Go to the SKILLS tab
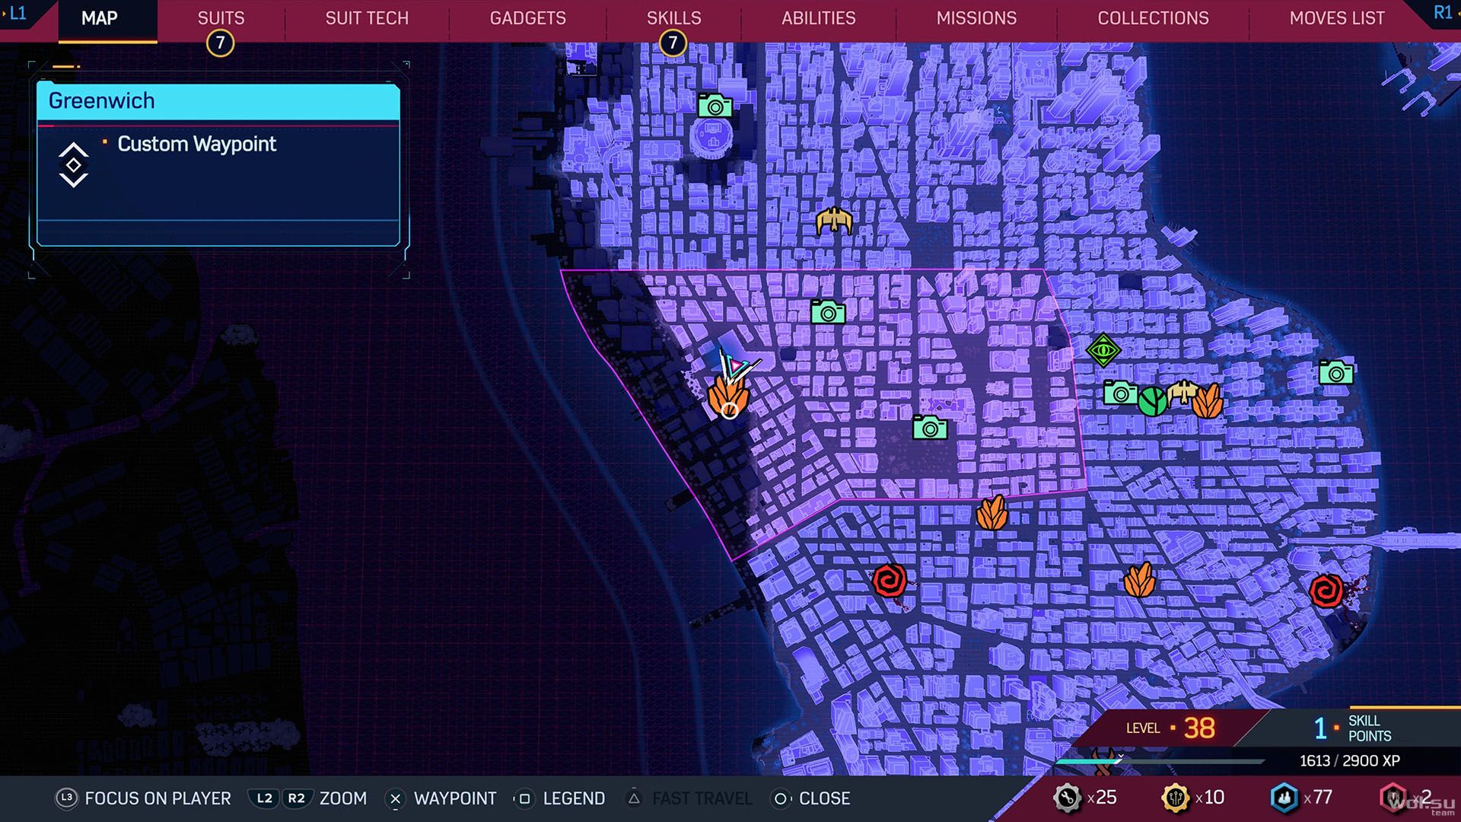 pos(673,18)
